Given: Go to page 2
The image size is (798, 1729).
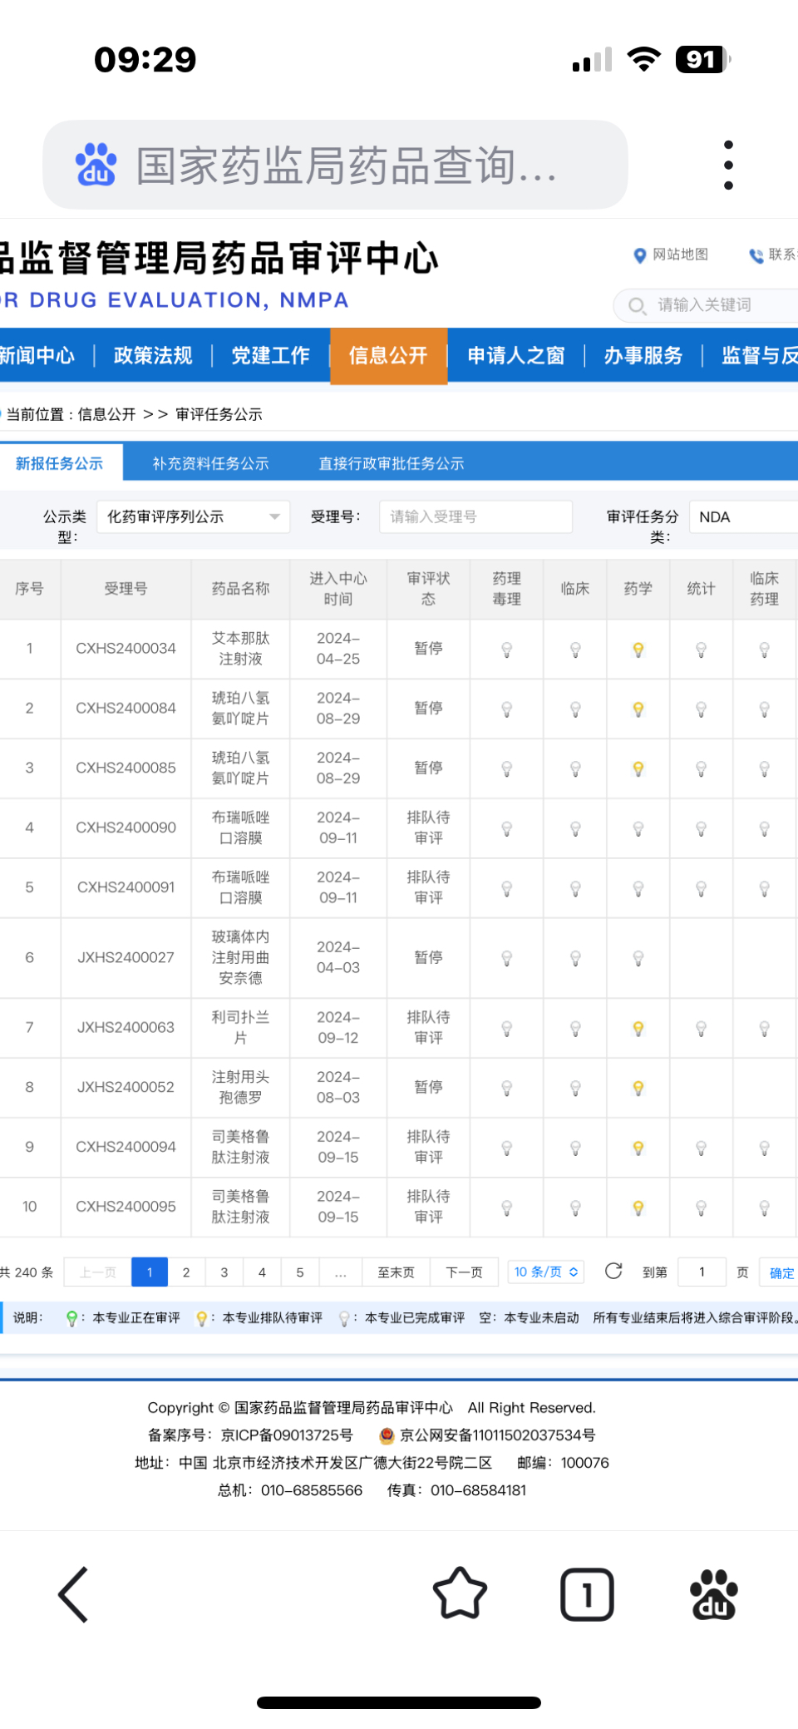Looking at the screenshot, I should 186,1272.
